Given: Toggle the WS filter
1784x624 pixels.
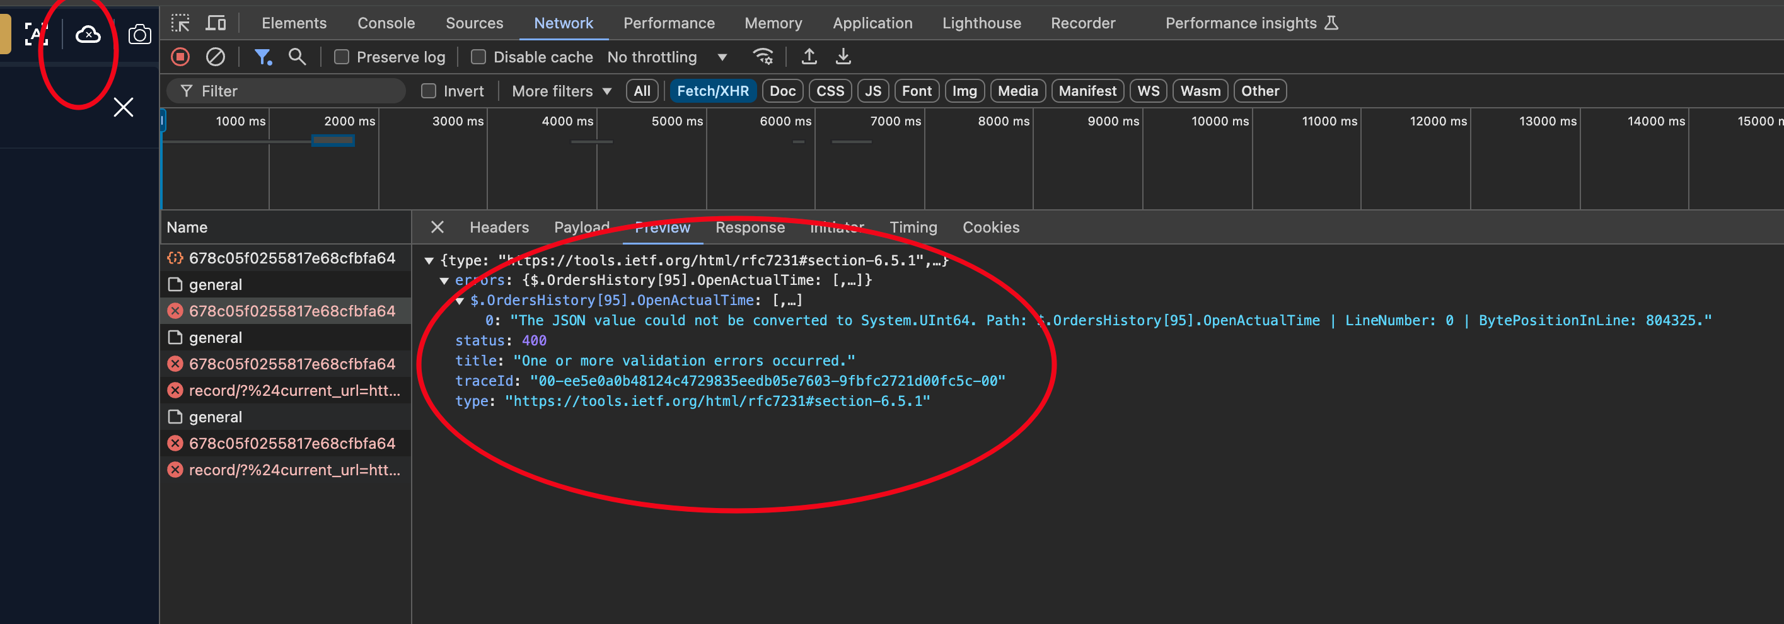Looking at the screenshot, I should click(x=1148, y=91).
